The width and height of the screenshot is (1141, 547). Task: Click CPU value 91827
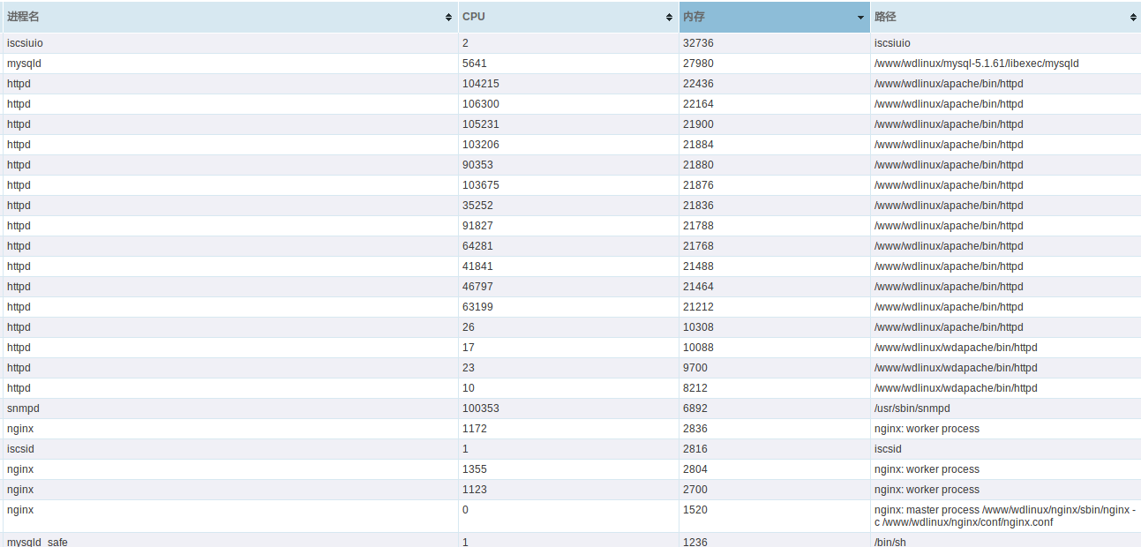tap(477, 226)
